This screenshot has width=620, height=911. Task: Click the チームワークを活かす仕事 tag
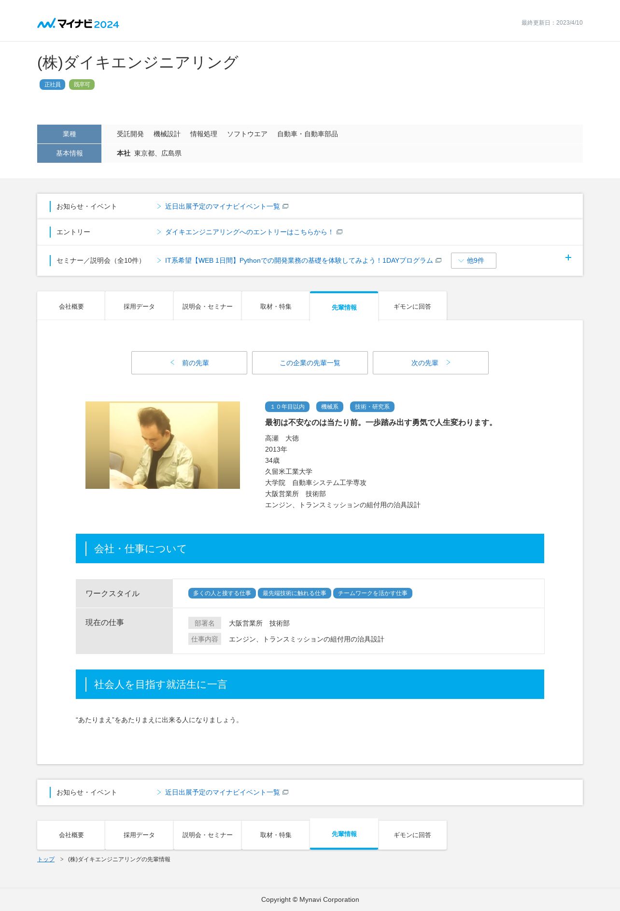click(x=373, y=593)
